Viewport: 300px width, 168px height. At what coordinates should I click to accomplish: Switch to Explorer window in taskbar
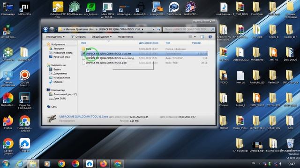(33, 164)
